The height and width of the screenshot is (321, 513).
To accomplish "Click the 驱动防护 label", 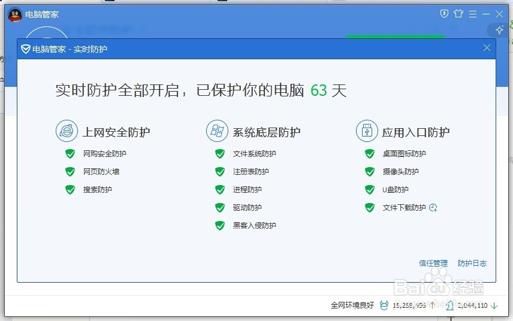I will pos(248,208).
